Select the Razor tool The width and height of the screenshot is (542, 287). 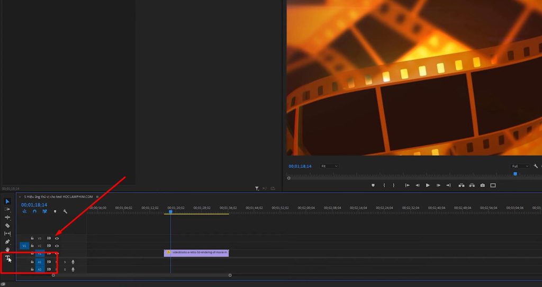click(7, 226)
